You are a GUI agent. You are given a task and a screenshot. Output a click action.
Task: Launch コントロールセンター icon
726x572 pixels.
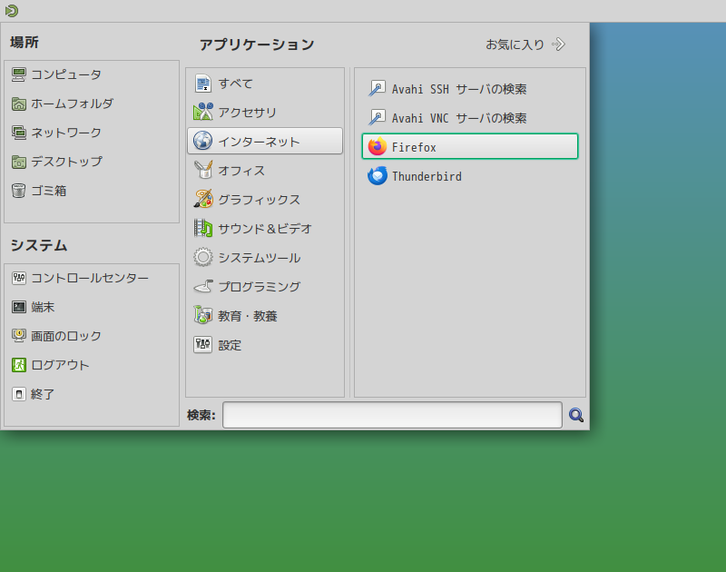click(x=18, y=278)
